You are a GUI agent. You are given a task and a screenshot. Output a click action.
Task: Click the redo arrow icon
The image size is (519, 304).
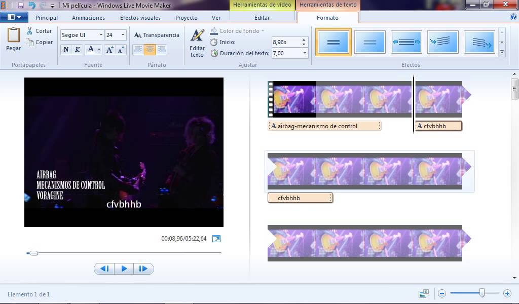click(x=43, y=5)
